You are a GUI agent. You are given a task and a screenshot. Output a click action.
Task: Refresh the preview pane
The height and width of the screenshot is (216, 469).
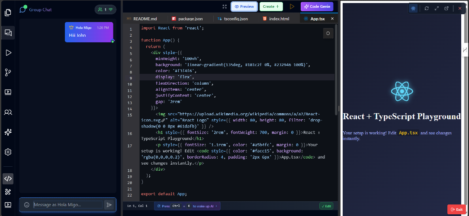(x=427, y=8)
